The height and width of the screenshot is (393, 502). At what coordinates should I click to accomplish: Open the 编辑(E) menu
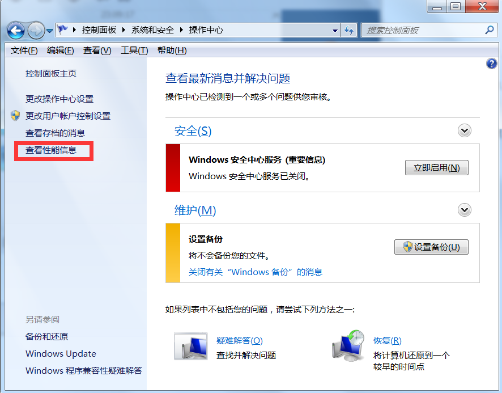(60, 50)
